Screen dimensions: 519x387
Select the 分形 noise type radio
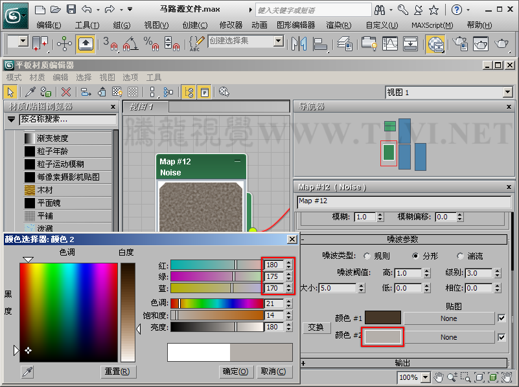415,256
